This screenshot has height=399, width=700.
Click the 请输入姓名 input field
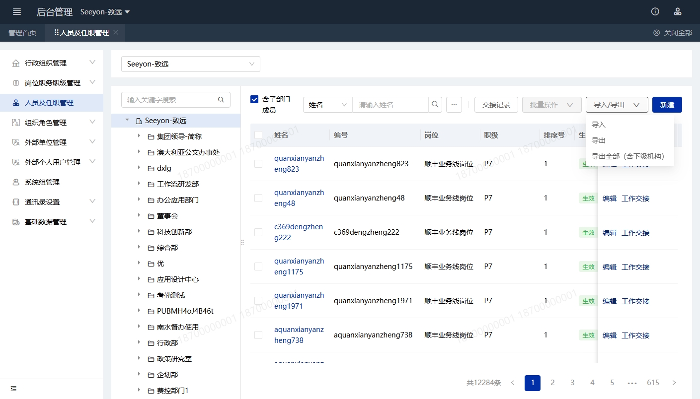pyautogui.click(x=390, y=105)
